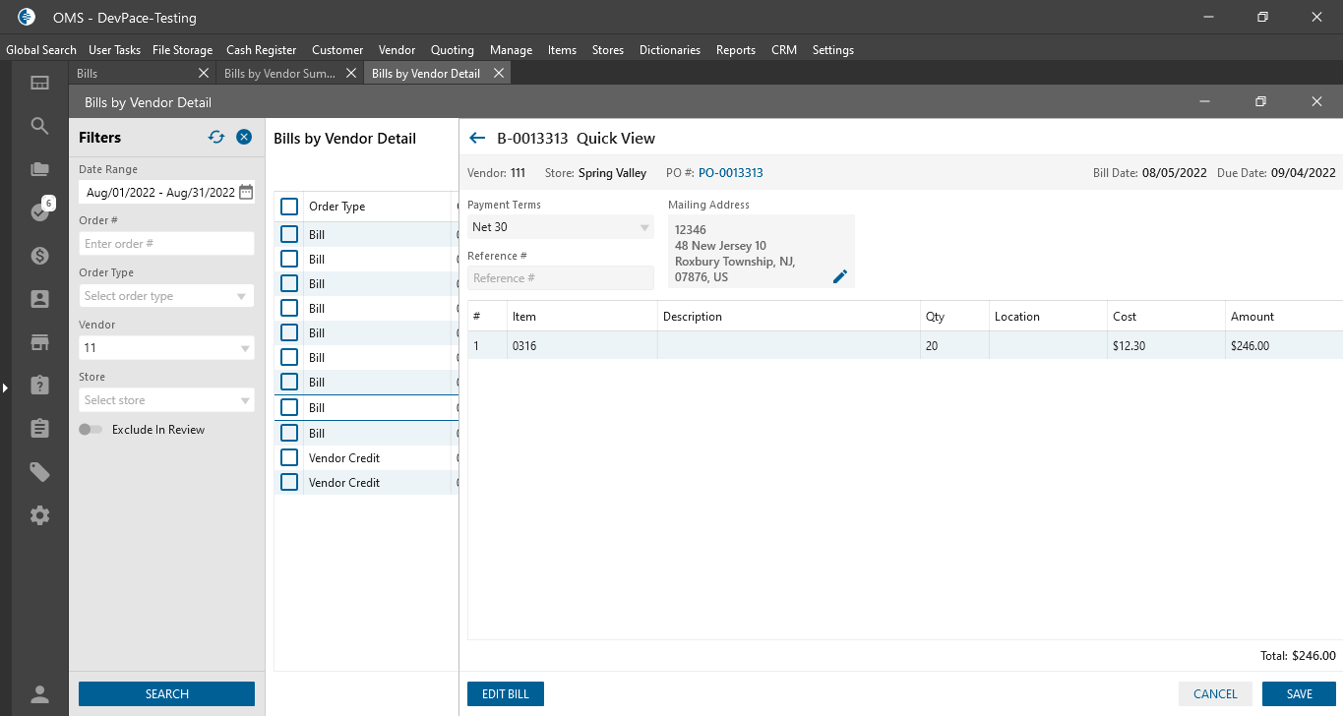
Task: Check the select-all checkbox beside Order Type
Action: tap(289, 207)
